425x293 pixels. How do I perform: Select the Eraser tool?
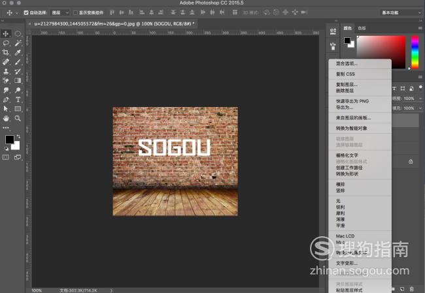(6, 81)
